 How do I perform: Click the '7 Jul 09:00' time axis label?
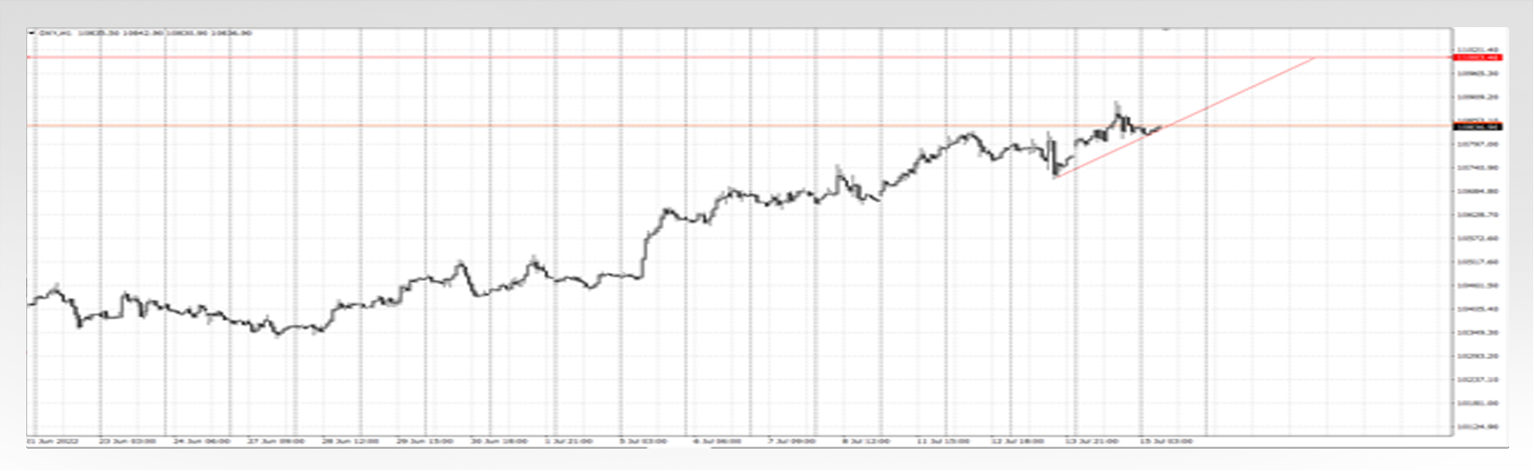click(791, 441)
